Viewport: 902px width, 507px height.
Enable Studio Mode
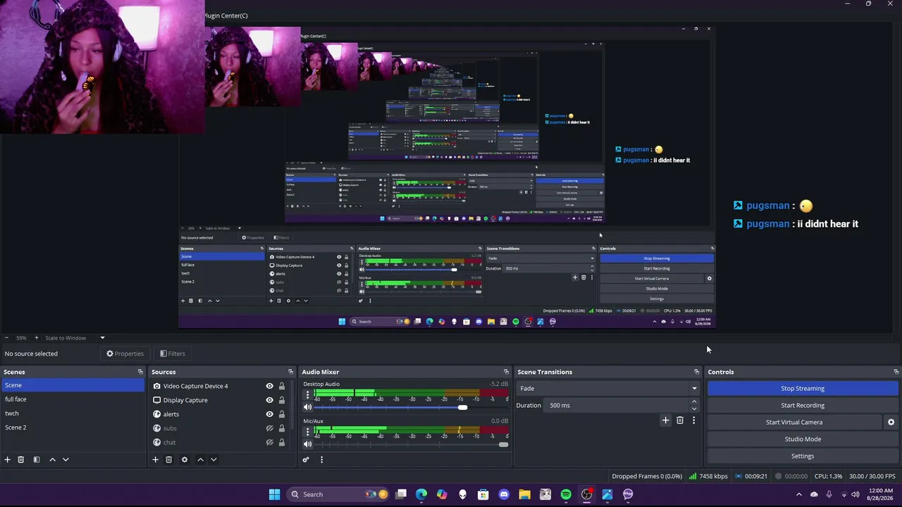click(803, 439)
